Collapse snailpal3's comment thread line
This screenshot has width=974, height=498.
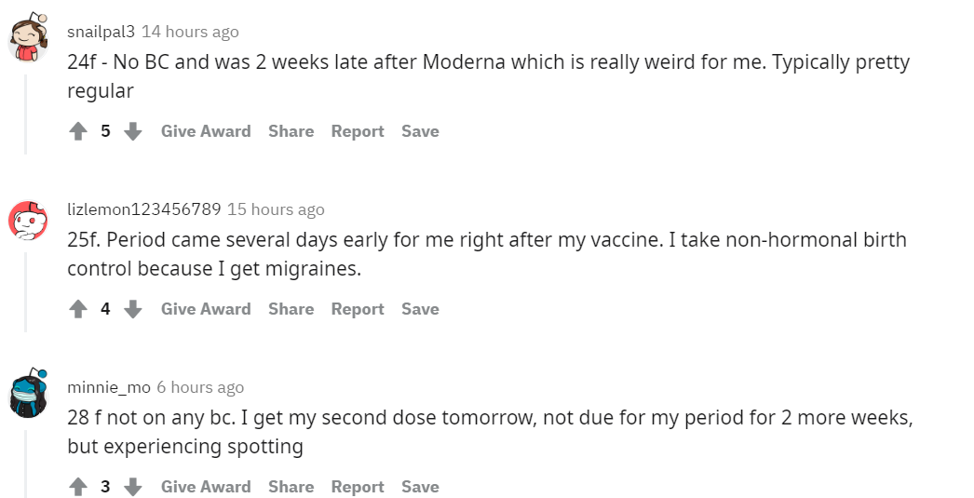coord(25,112)
